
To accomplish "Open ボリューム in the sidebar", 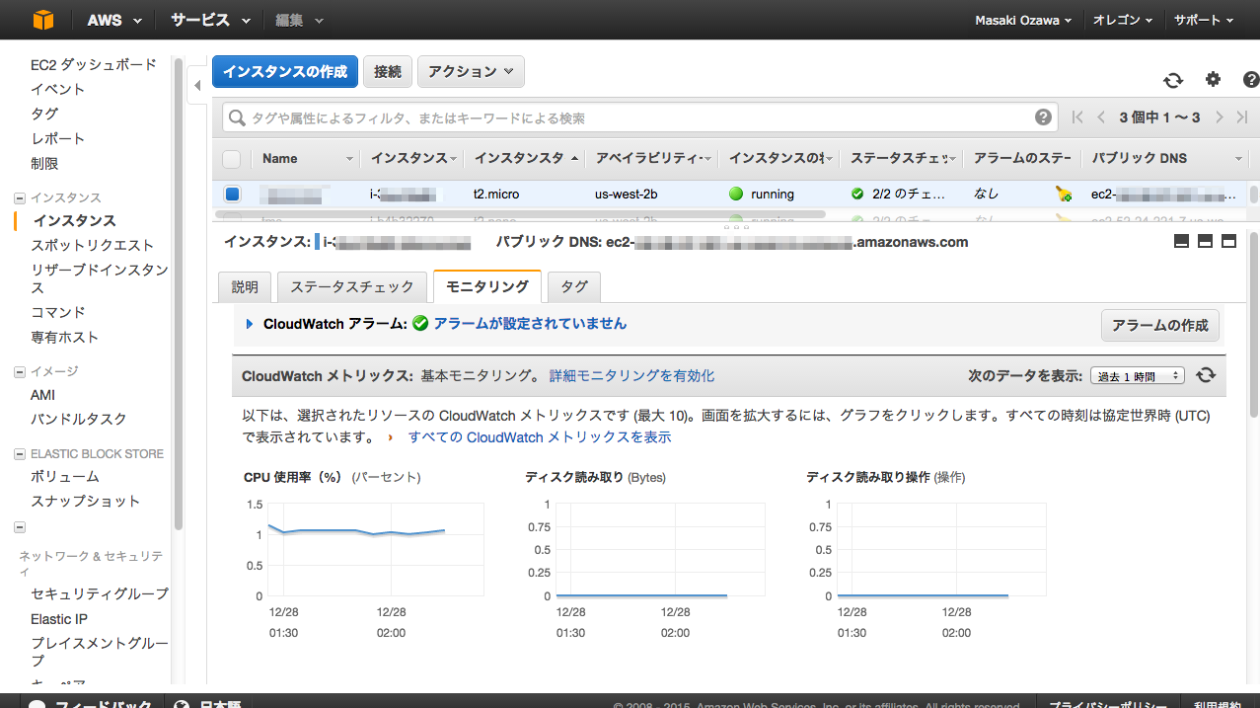I will [x=65, y=476].
